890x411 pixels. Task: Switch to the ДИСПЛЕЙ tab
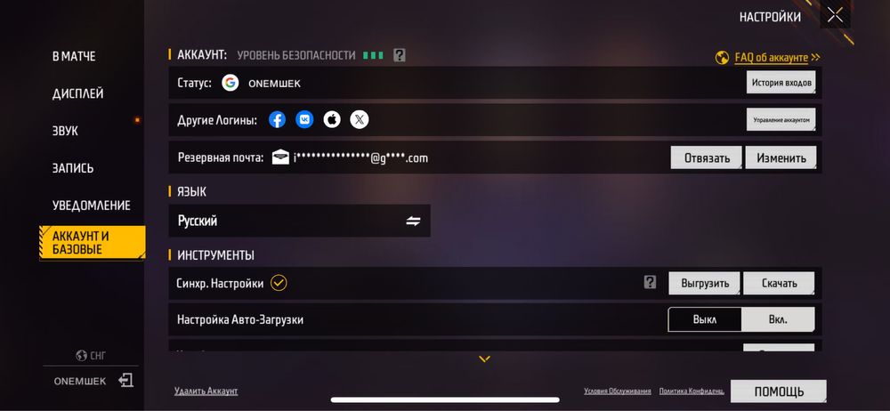[77, 93]
